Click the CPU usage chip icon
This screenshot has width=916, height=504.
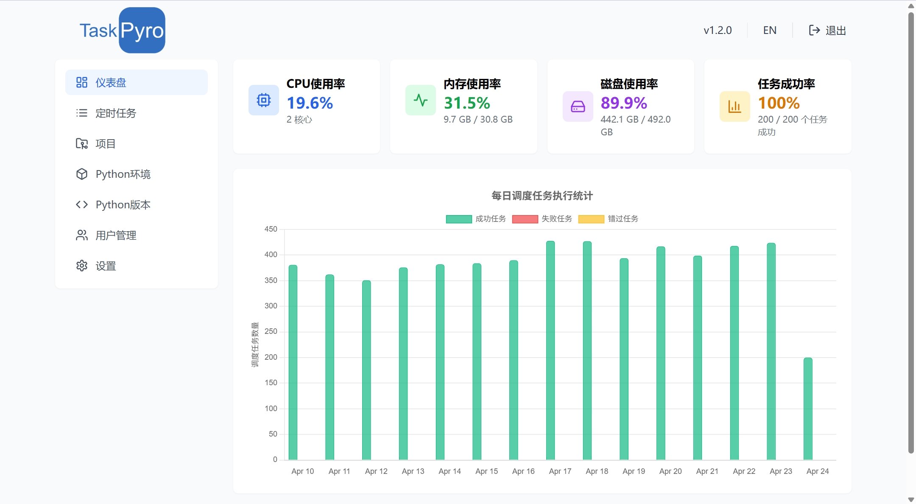(263, 100)
